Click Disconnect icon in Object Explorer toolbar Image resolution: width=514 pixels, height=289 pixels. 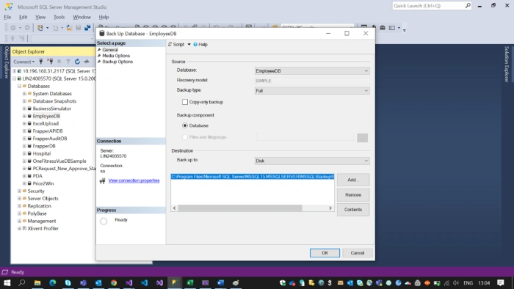(x=50, y=61)
